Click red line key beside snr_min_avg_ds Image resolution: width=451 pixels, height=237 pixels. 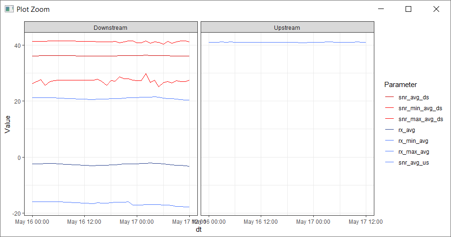click(x=389, y=108)
